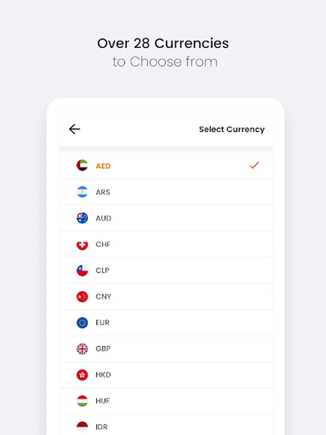Click the orange checkmark beside AED

click(255, 165)
